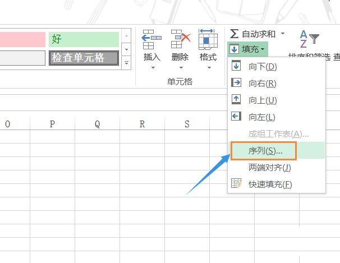Apply the green Good (好) cell style
The image size is (340, 263).
click(84, 39)
